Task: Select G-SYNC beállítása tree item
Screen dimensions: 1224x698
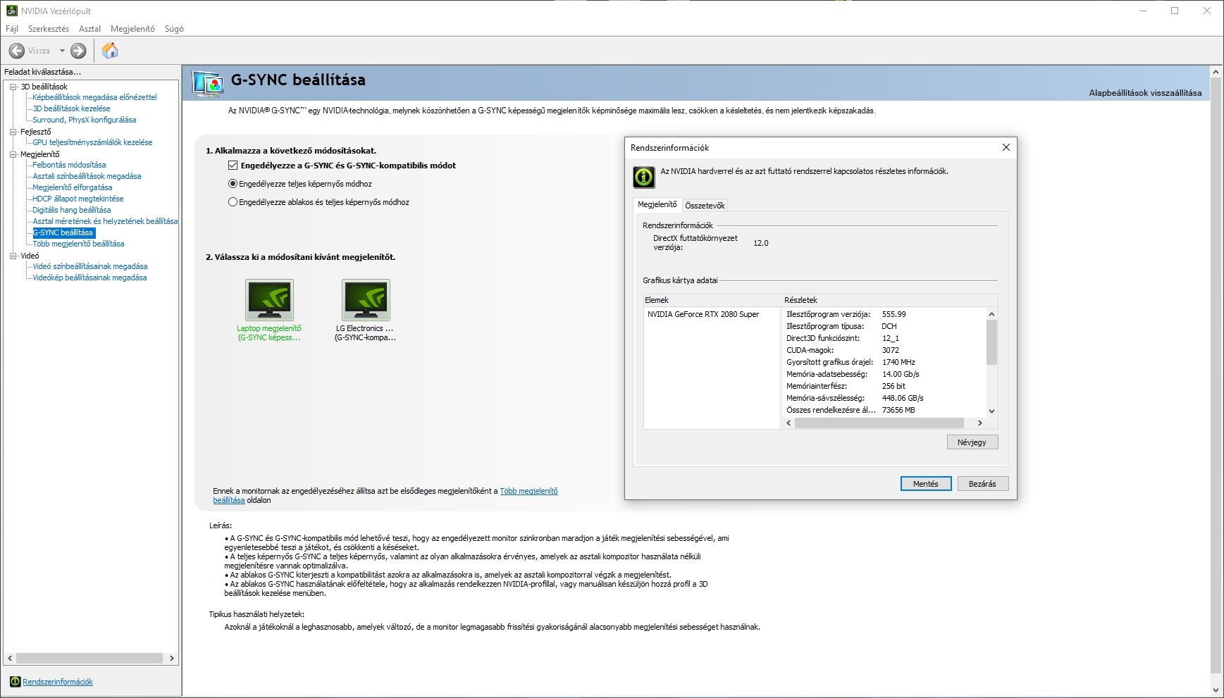Action: tap(63, 232)
